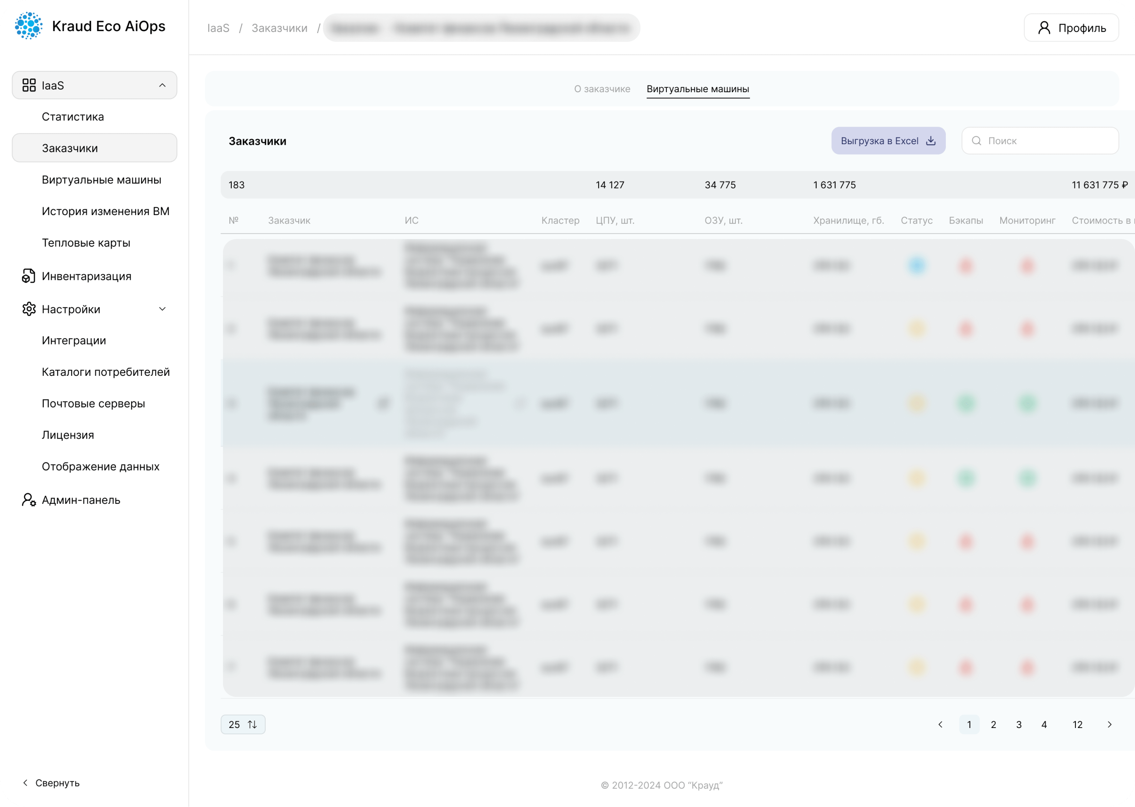Image resolution: width=1135 pixels, height=807 pixels.
Task: Click the Kraud Eco AiOps logo icon
Action: coord(28,26)
